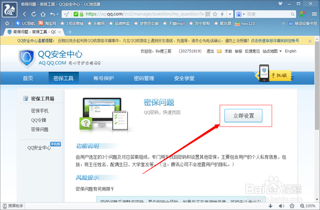The image size is (320, 210).
Task: Open the 帐号保护 nav tab
Action: (104, 78)
